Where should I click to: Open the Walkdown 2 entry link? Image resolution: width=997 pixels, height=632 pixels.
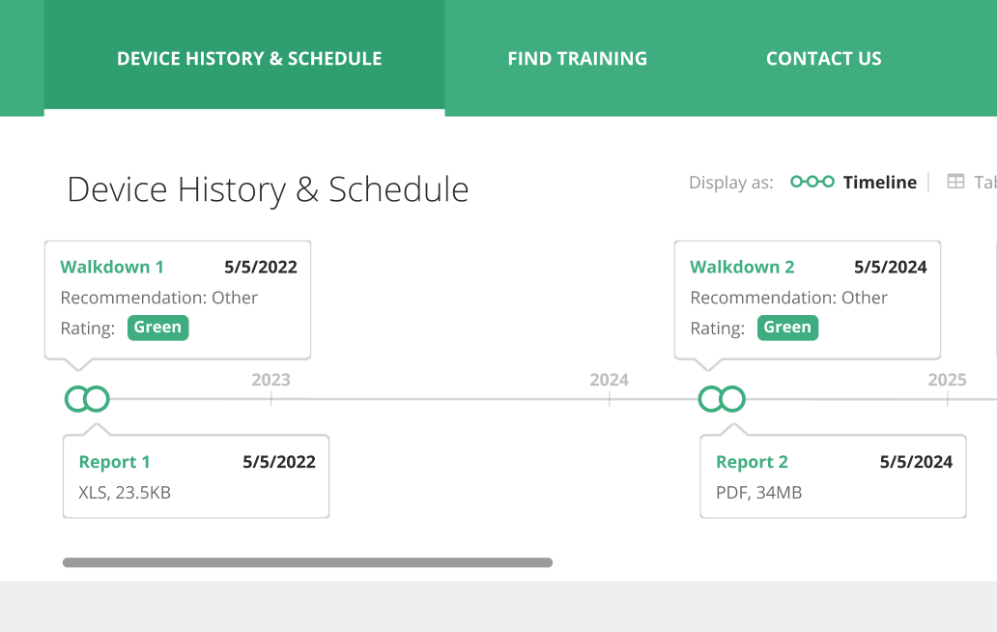point(742,267)
